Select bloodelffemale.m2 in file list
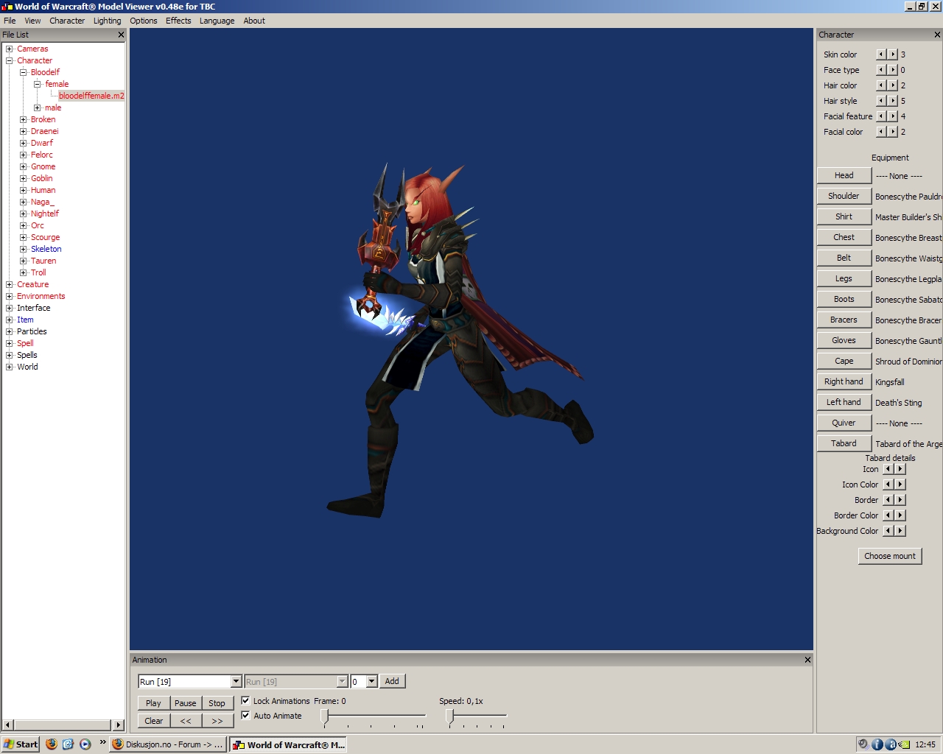The image size is (943, 754). (91, 96)
